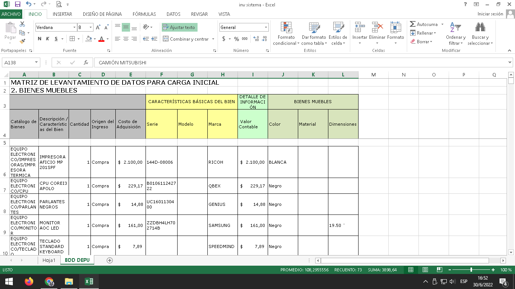Viewport: 515px width, 289px height.
Task: Click Iniciar sesión link
Action: (490, 14)
